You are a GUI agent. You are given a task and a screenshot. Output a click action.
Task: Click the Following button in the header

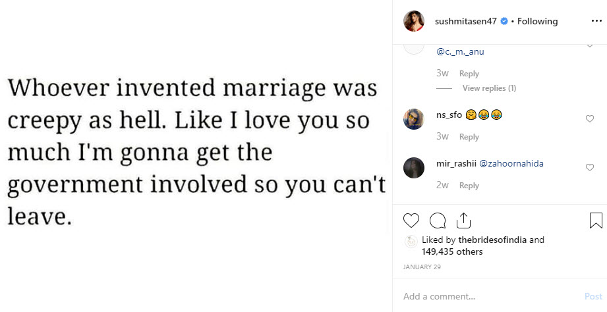(x=537, y=21)
